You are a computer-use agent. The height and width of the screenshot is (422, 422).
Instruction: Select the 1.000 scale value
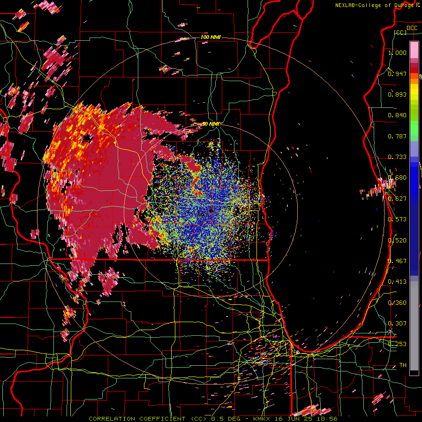[397, 53]
